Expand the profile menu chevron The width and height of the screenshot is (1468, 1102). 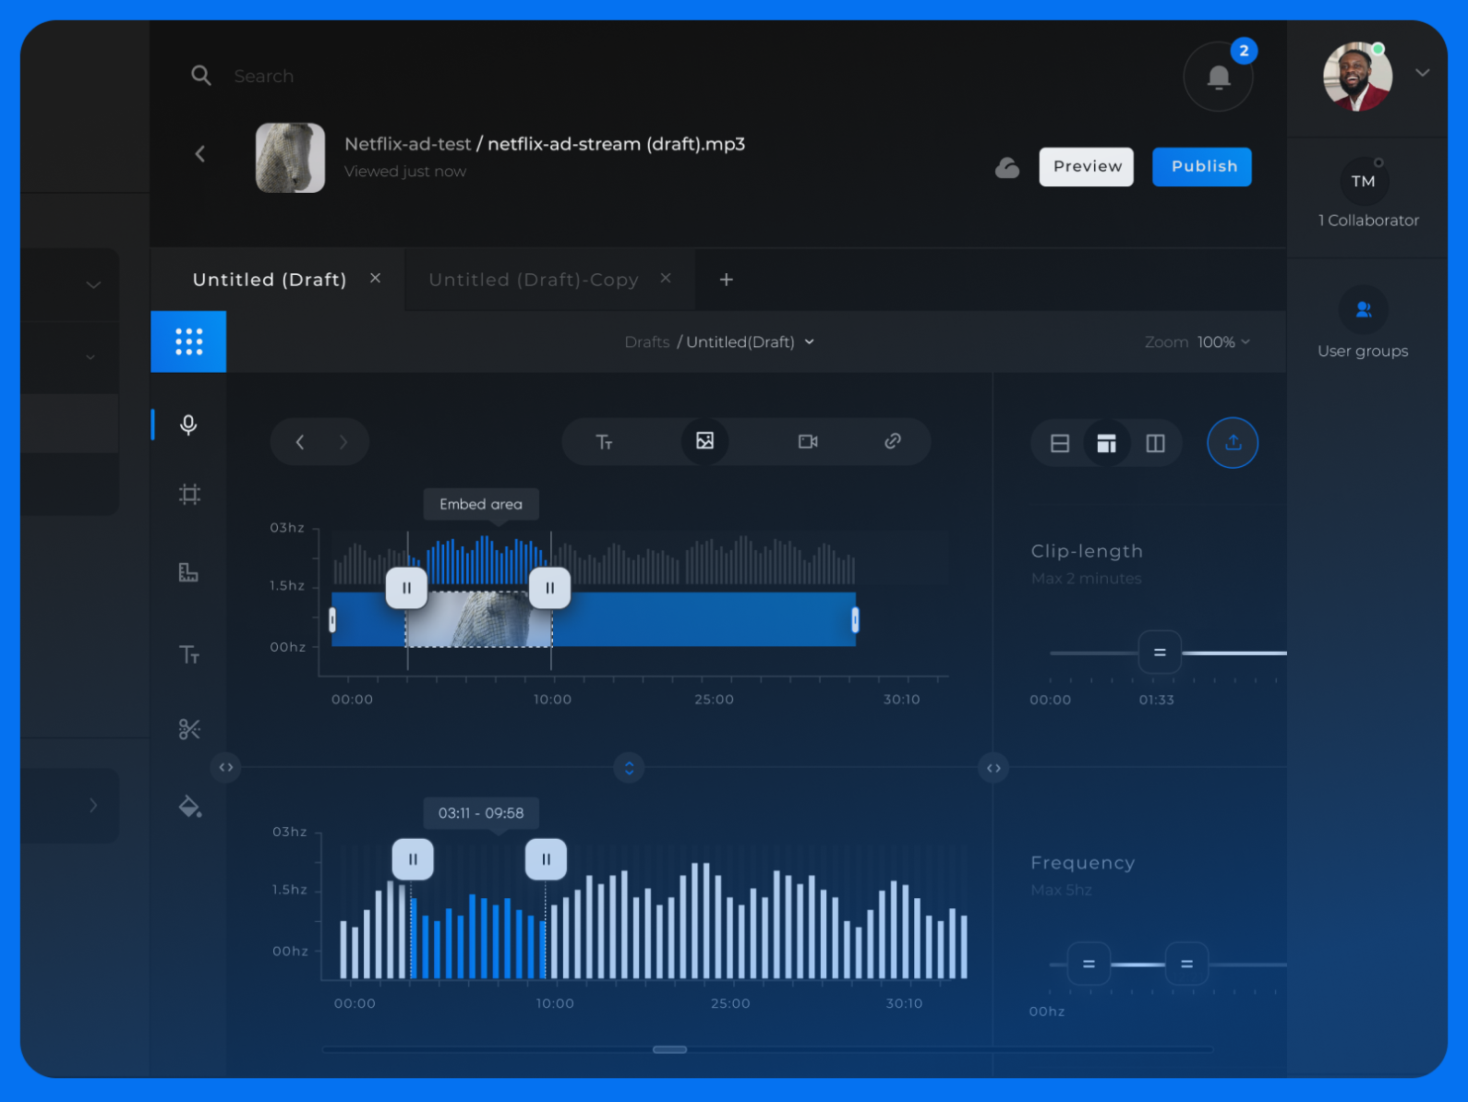click(x=1423, y=73)
